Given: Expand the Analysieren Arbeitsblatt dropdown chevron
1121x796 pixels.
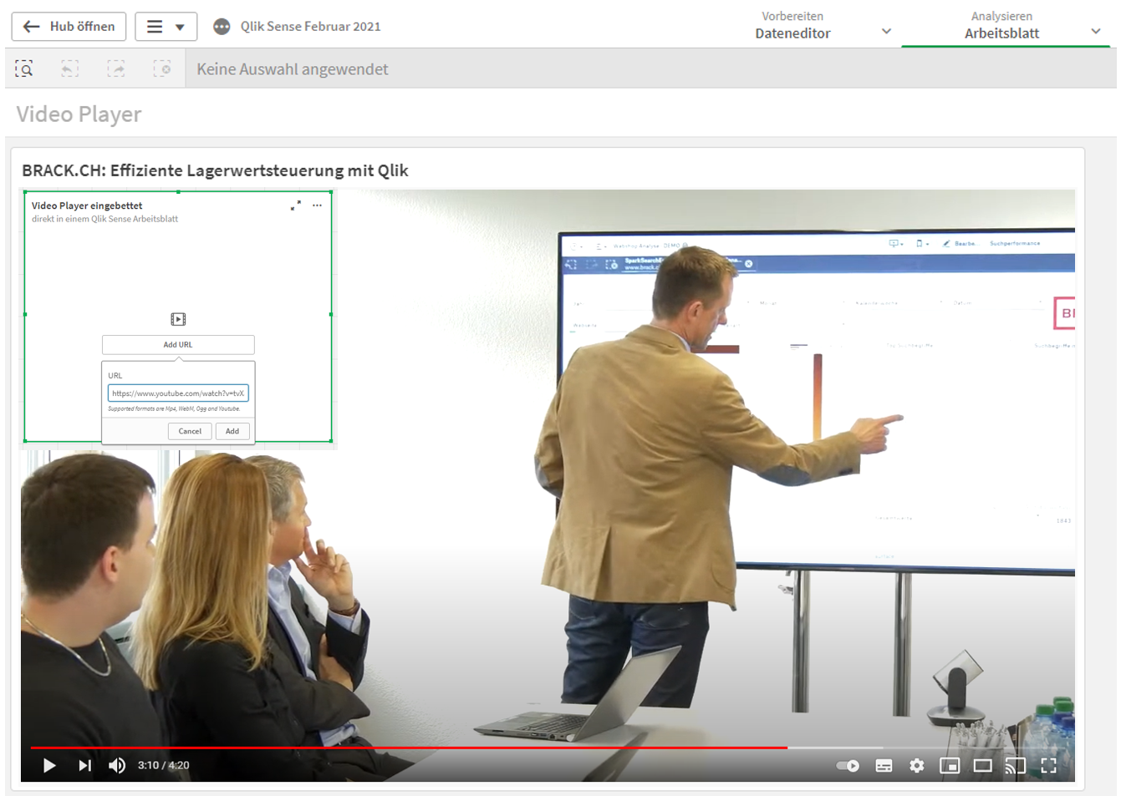Looking at the screenshot, I should pos(1096,32).
